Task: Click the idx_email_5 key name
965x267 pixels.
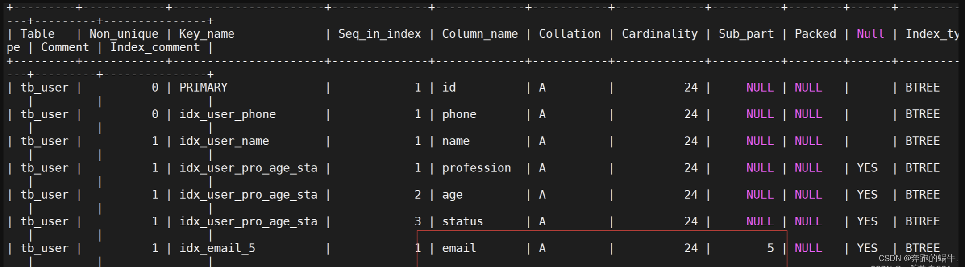Action: click(x=217, y=248)
